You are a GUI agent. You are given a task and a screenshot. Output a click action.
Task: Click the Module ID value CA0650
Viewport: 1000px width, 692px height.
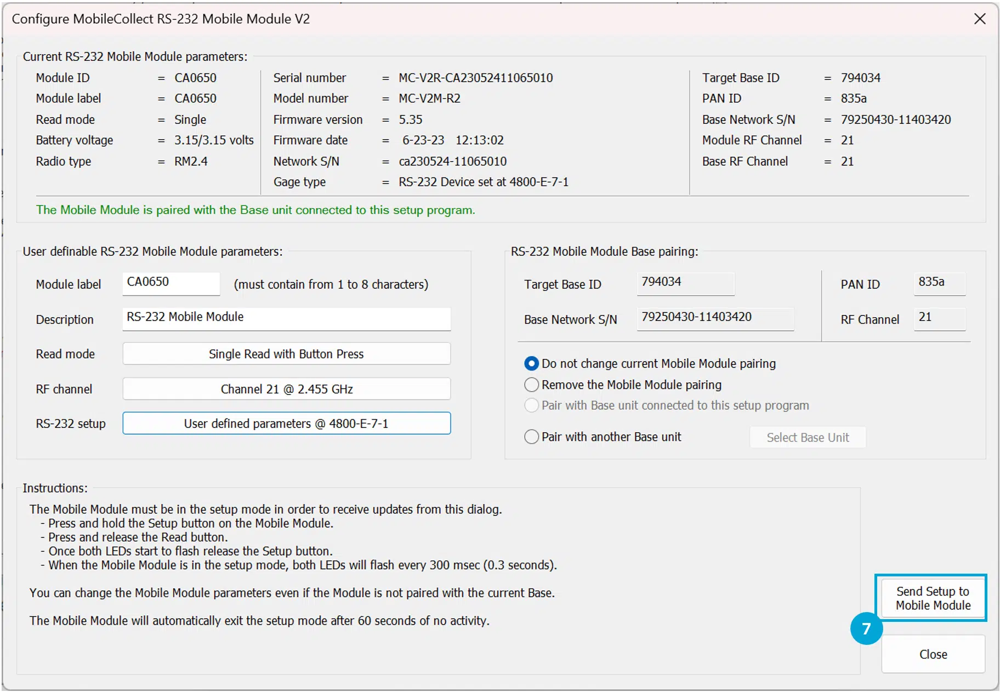tap(195, 78)
